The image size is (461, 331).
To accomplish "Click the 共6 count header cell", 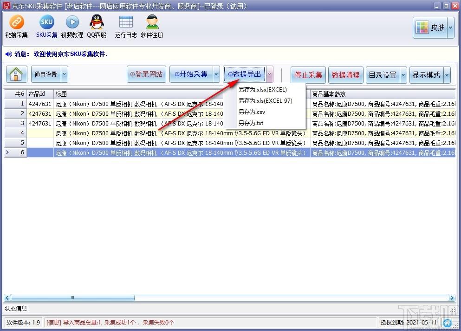I will click(15, 94).
